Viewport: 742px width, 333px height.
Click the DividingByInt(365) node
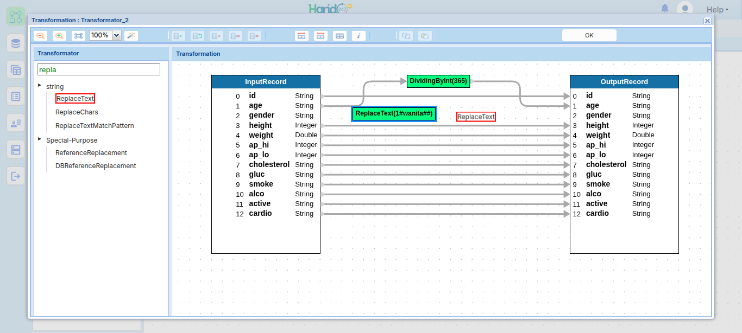tap(438, 81)
